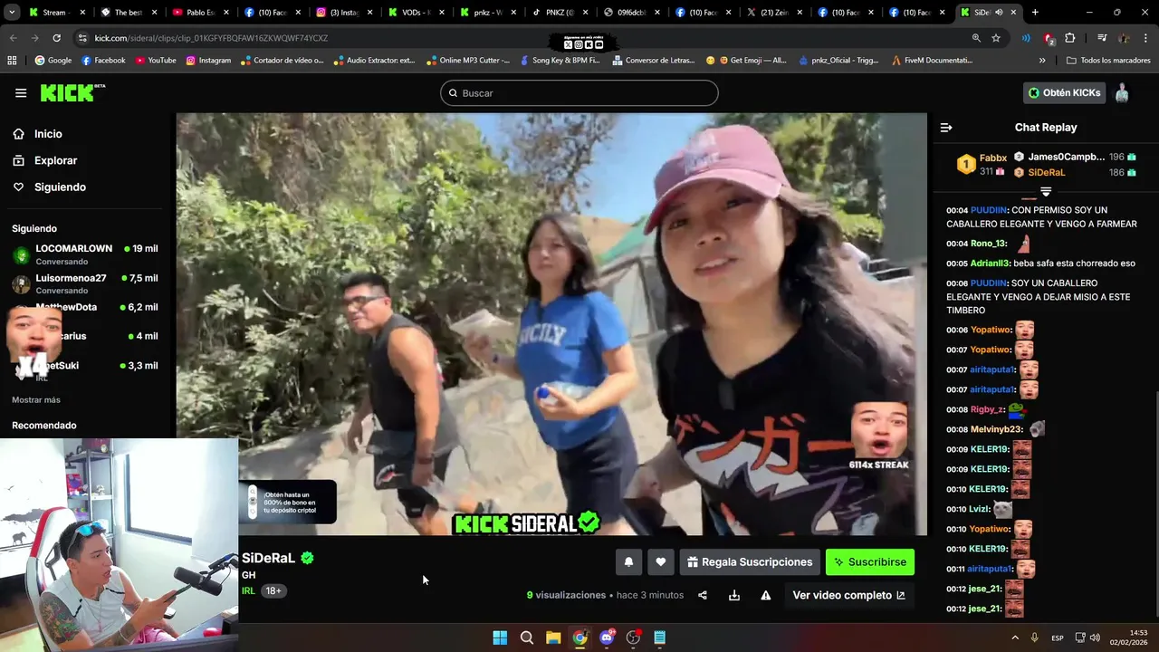Image resolution: width=1159 pixels, height=652 pixels.
Task: Expand the chat leaderboard arrow
Action: [1046, 192]
